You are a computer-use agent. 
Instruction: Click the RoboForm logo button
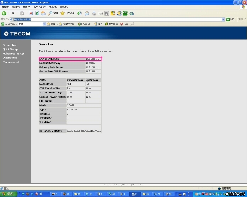8,24
